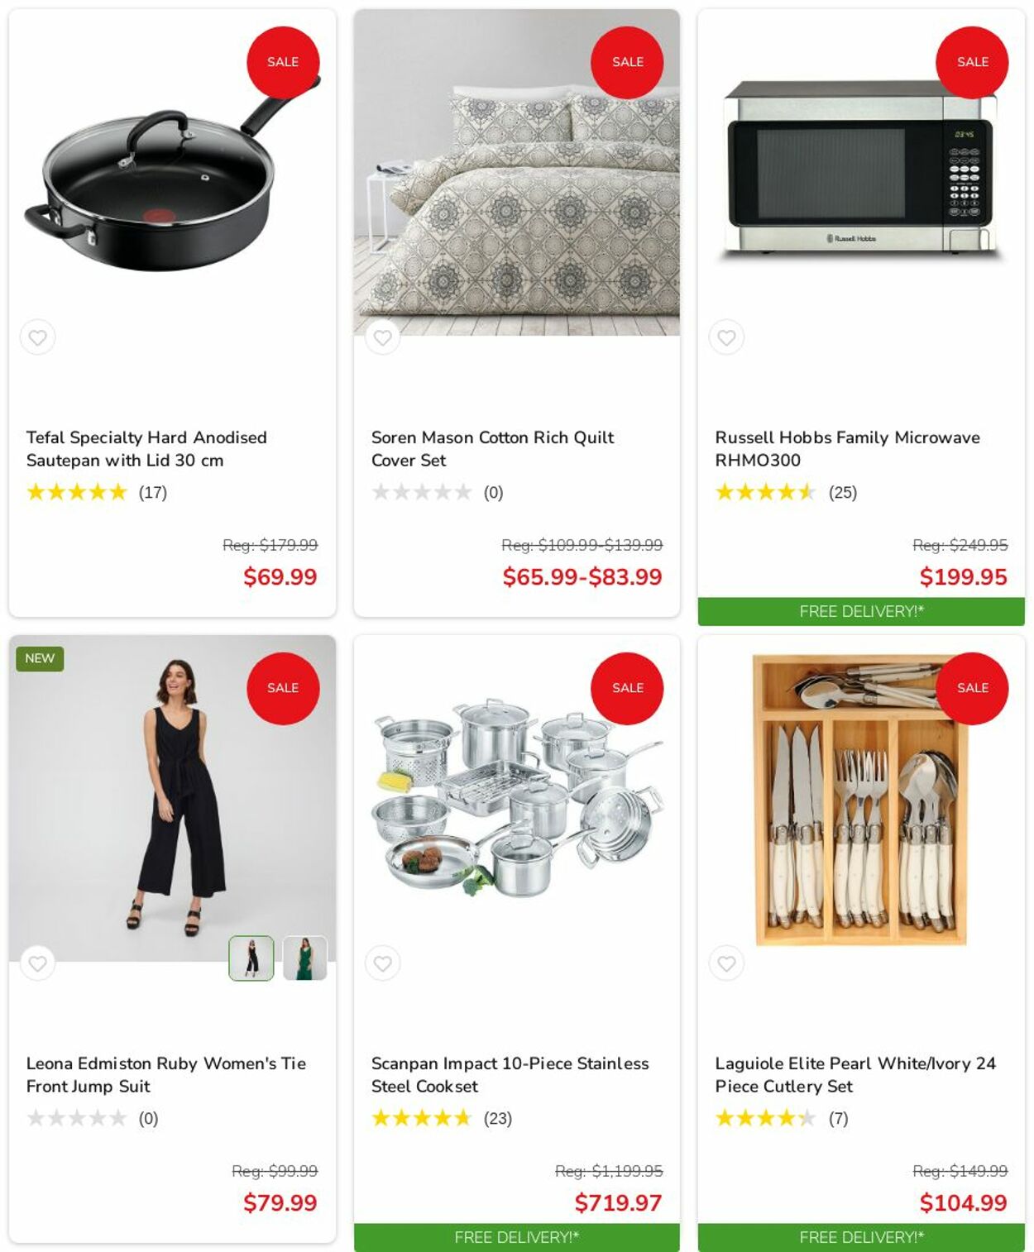
Task: Save Leona Edmiston Jump Suit to wishlist
Action: click(x=37, y=963)
